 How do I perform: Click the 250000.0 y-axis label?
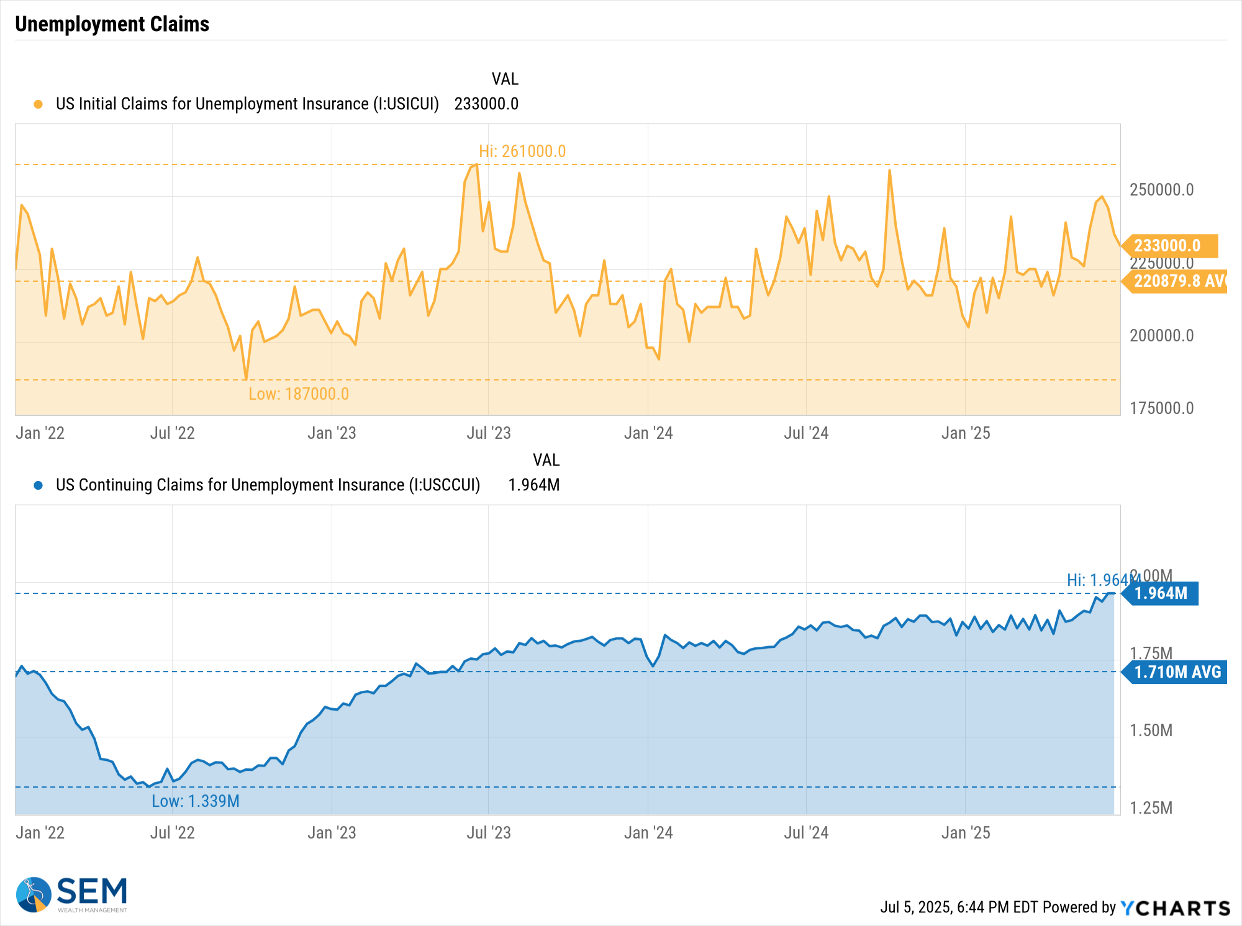1161,190
